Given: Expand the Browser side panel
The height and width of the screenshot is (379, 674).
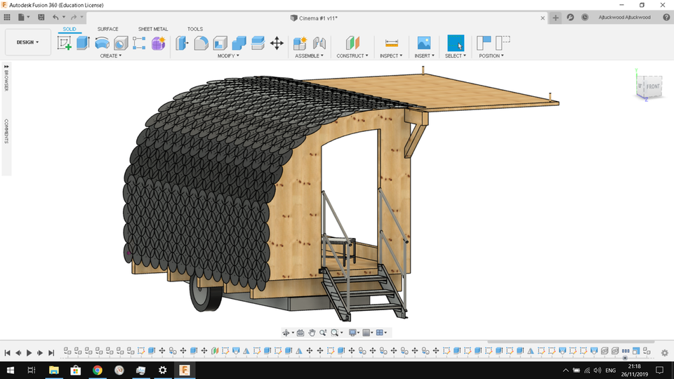Looking at the screenshot, I should click(x=6, y=80).
